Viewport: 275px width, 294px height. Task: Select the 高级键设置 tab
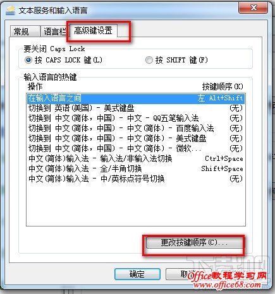(x=93, y=31)
